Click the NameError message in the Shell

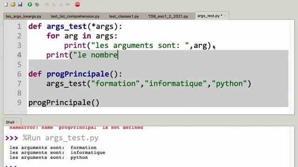tap(76, 128)
